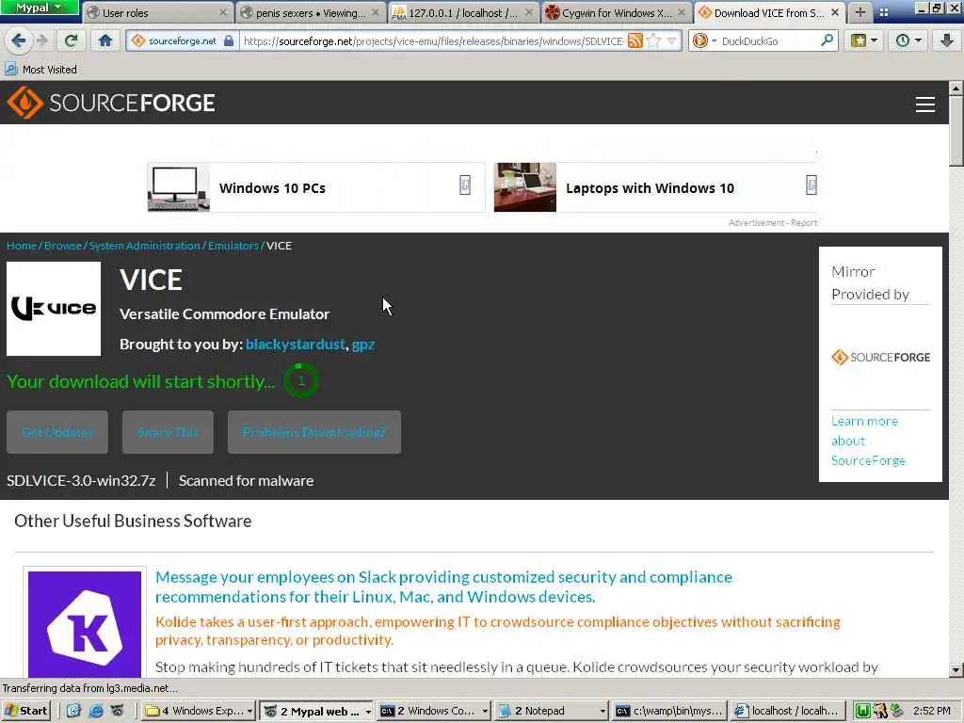The image size is (964, 723).
Task: Go back with the browser back arrow
Action: pos(18,40)
